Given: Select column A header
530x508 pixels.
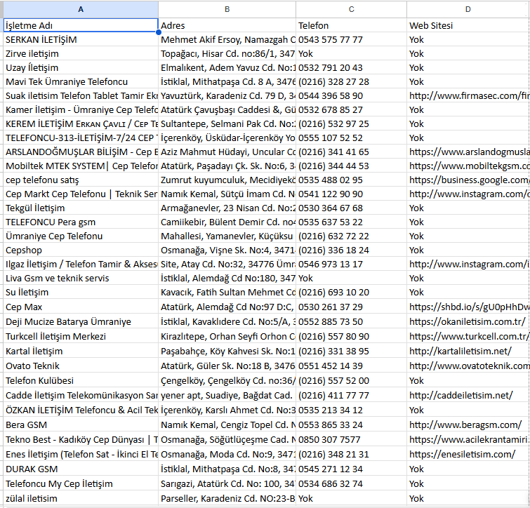Looking at the screenshot, I should pos(81,9).
